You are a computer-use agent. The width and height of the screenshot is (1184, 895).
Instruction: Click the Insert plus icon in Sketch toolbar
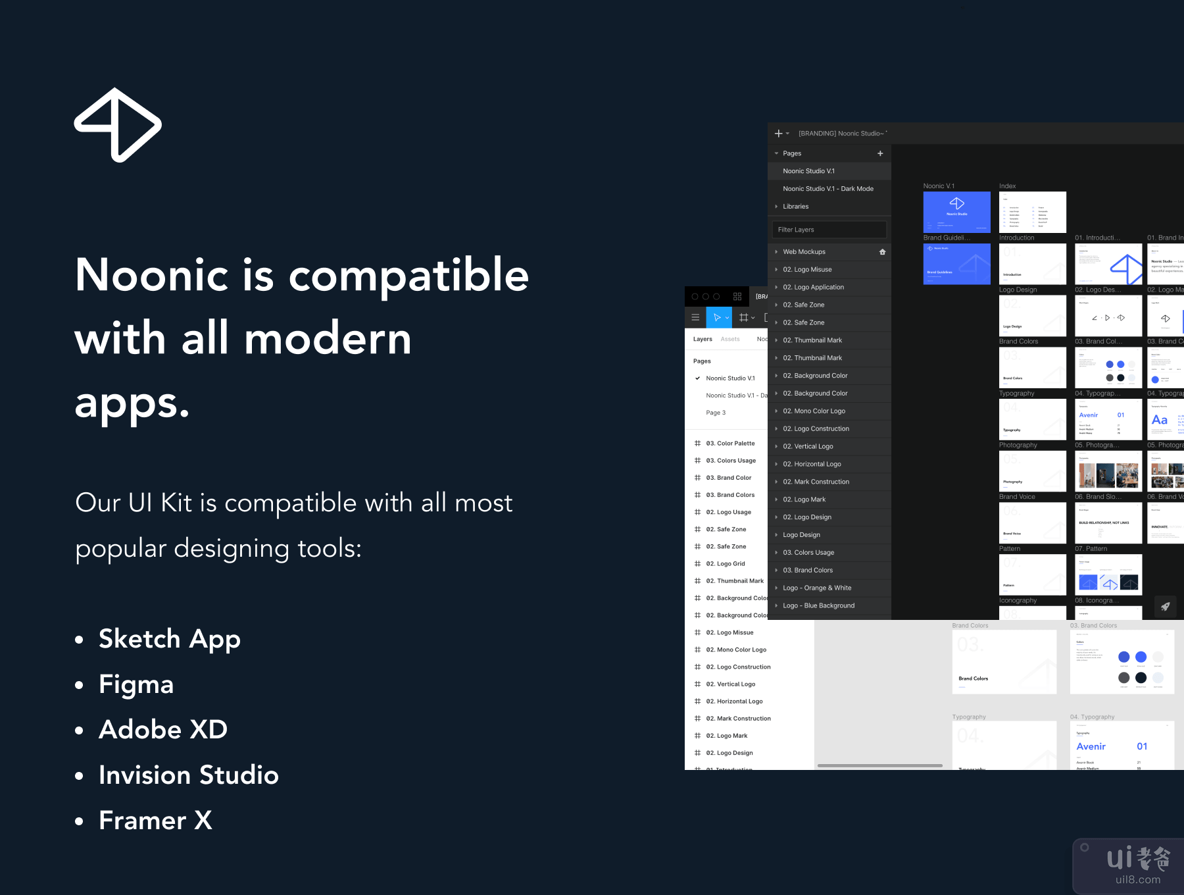(779, 134)
